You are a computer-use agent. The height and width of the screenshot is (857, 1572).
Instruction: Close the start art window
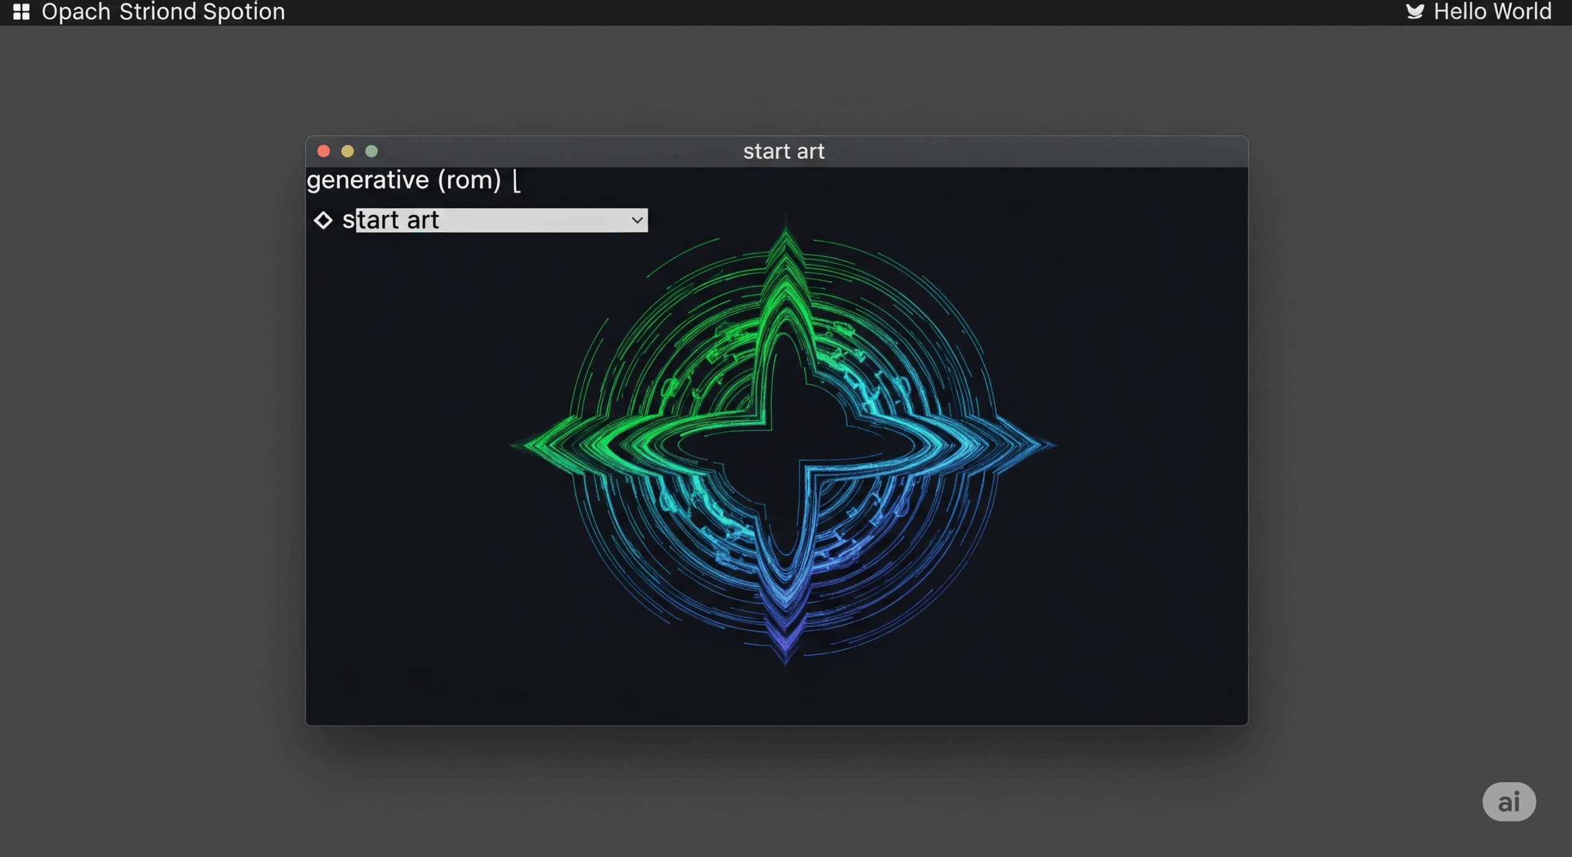point(324,151)
